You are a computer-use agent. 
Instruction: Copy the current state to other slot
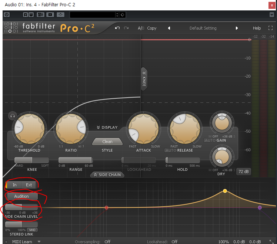coord(152,28)
